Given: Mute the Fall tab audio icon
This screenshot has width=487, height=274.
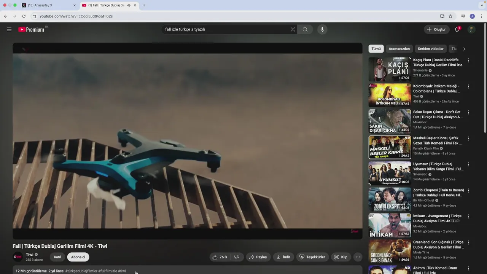Looking at the screenshot, I should (129, 5).
